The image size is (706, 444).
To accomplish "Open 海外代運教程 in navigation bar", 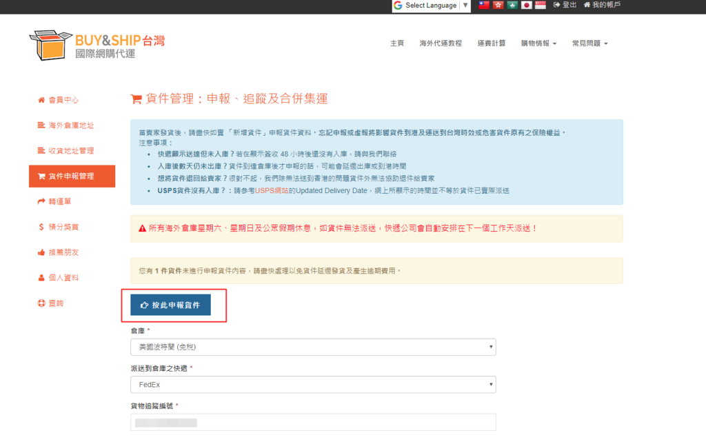I will tap(441, 43).
